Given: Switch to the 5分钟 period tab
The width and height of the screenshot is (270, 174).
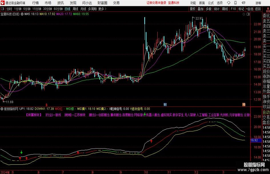Looking at the screenshot, I should point(27,9).
